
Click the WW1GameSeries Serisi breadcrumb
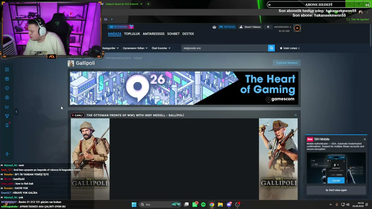(118, 58)
